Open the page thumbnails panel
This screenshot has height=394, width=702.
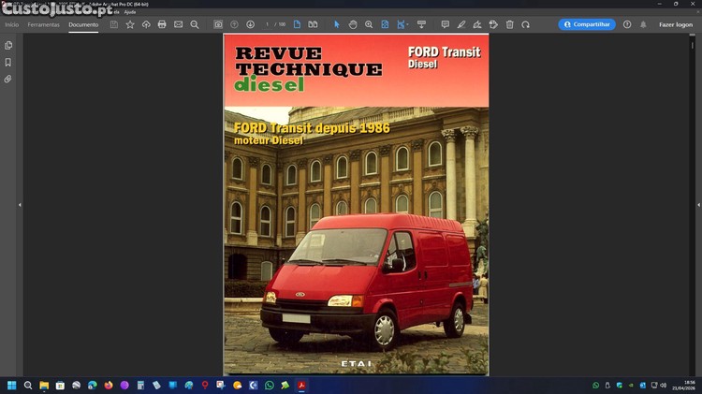click(8, 45)
